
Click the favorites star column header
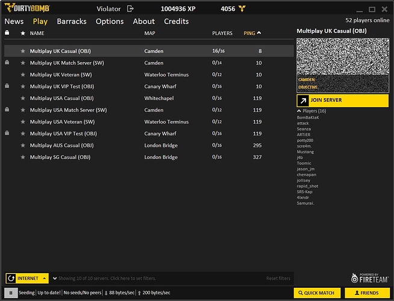point(23,33)
